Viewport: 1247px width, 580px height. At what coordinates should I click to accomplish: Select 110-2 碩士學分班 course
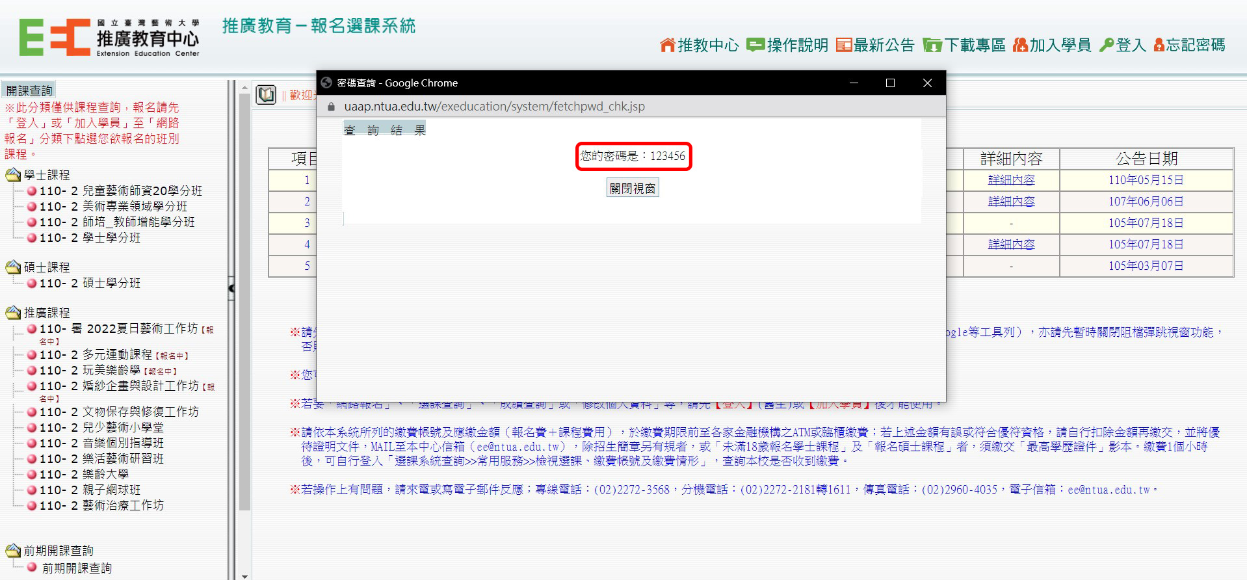90,283
